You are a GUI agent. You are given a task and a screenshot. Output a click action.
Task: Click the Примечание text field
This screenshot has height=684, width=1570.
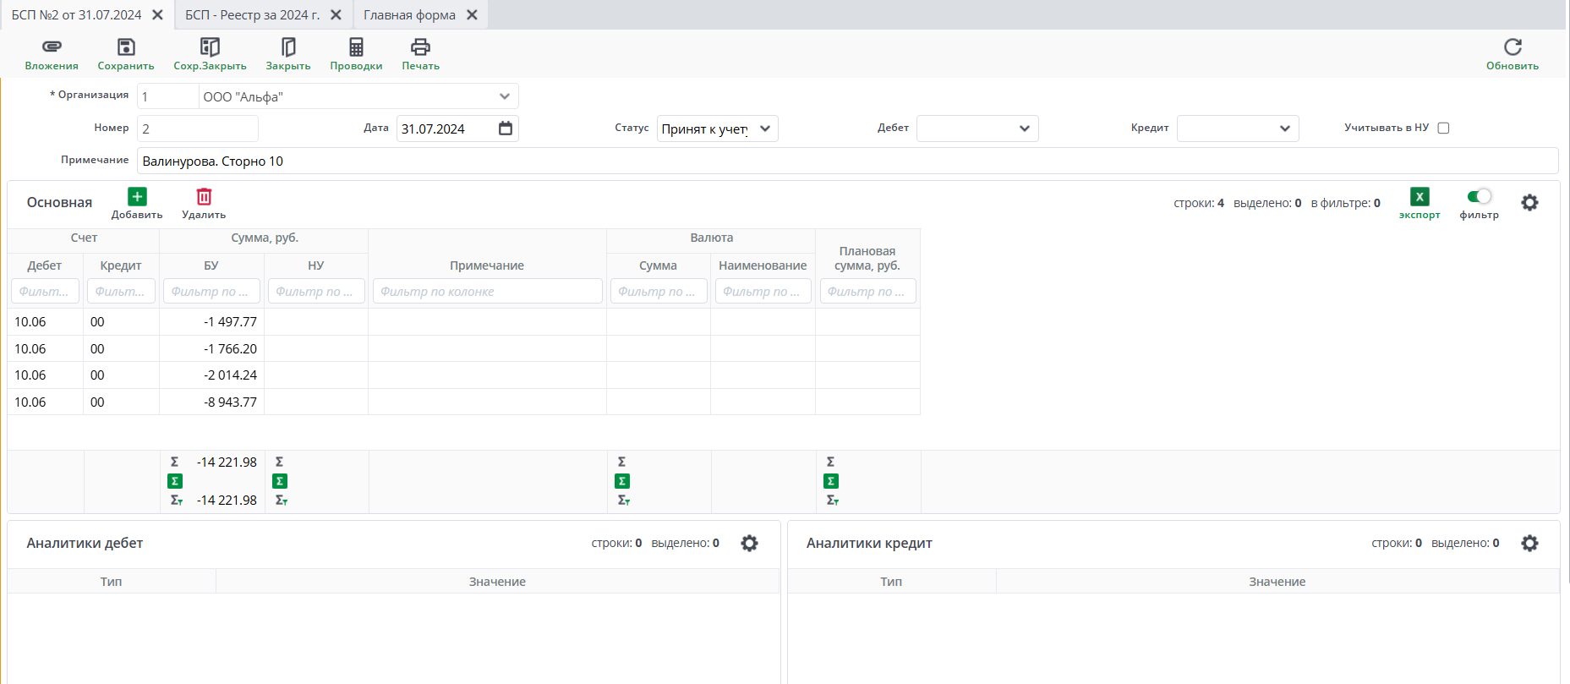pyautogui.click(x=845, y=161)
